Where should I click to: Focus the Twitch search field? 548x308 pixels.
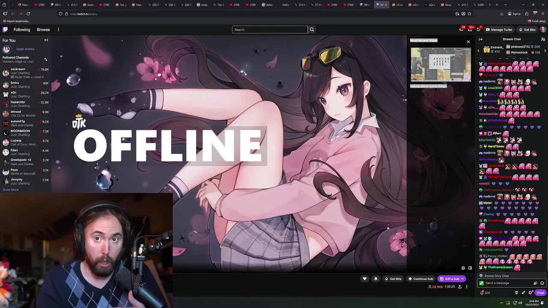(x=270, y=30)
